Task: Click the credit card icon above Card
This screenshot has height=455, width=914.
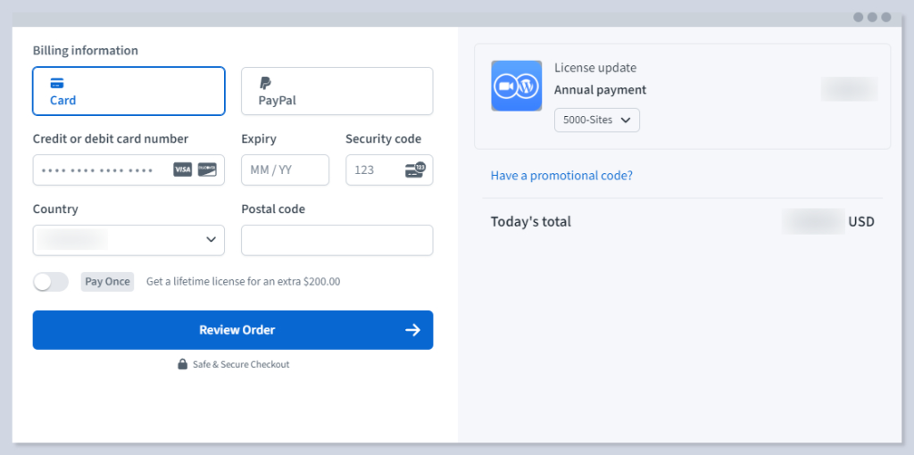Action: (56, 83)
